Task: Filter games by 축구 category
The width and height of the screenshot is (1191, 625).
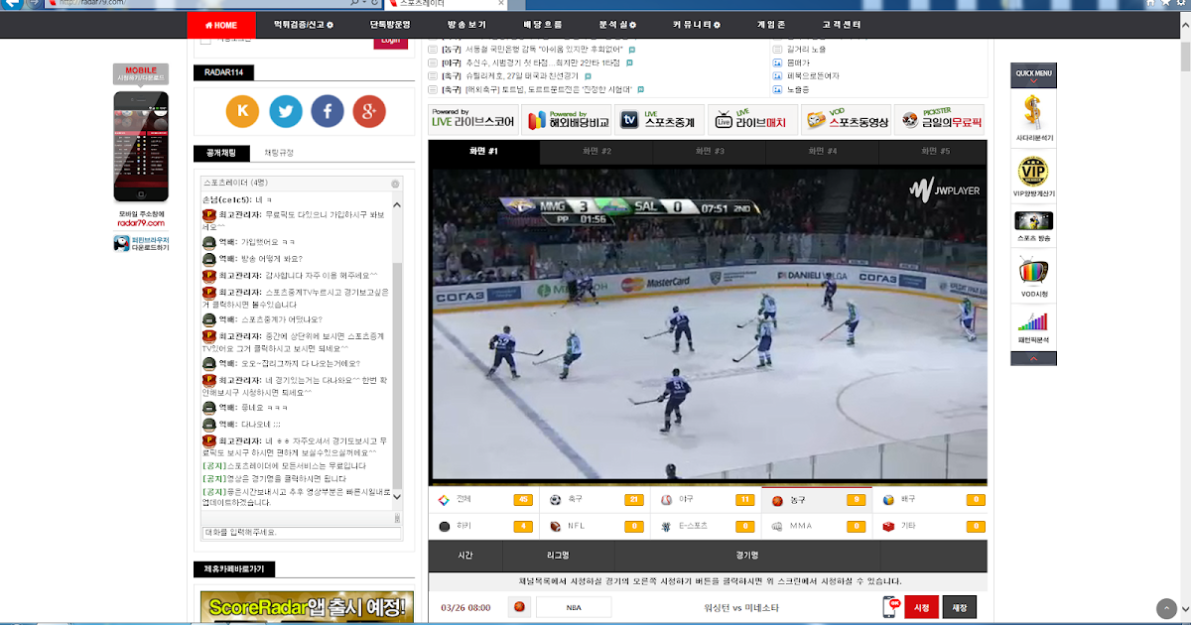Action: (595, 499)
